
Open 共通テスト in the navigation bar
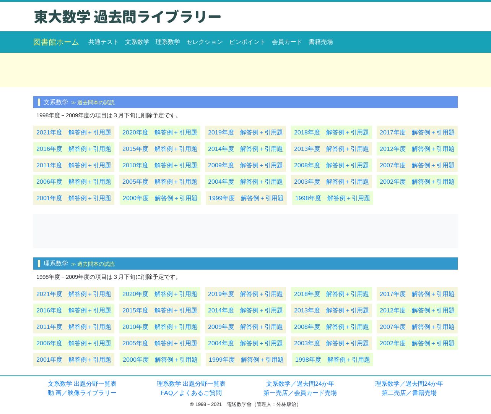click(x=103, y=42)
